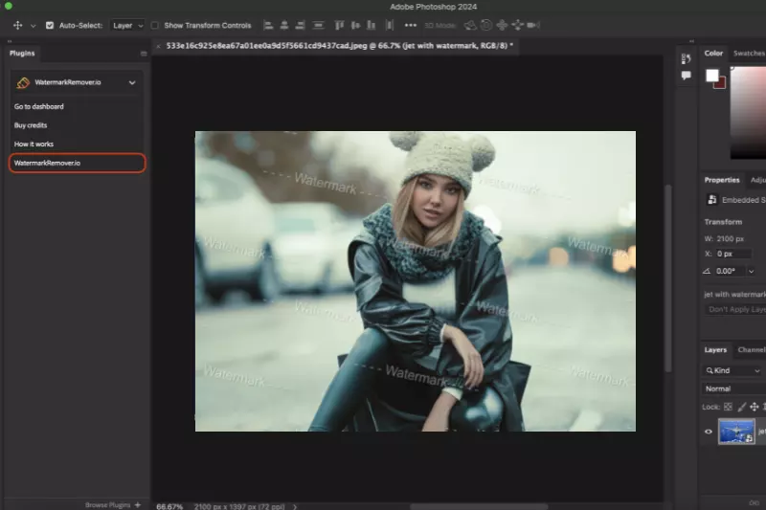Switch to the Properties tab
Screen dimensions: 766x510
click(722, 180)
